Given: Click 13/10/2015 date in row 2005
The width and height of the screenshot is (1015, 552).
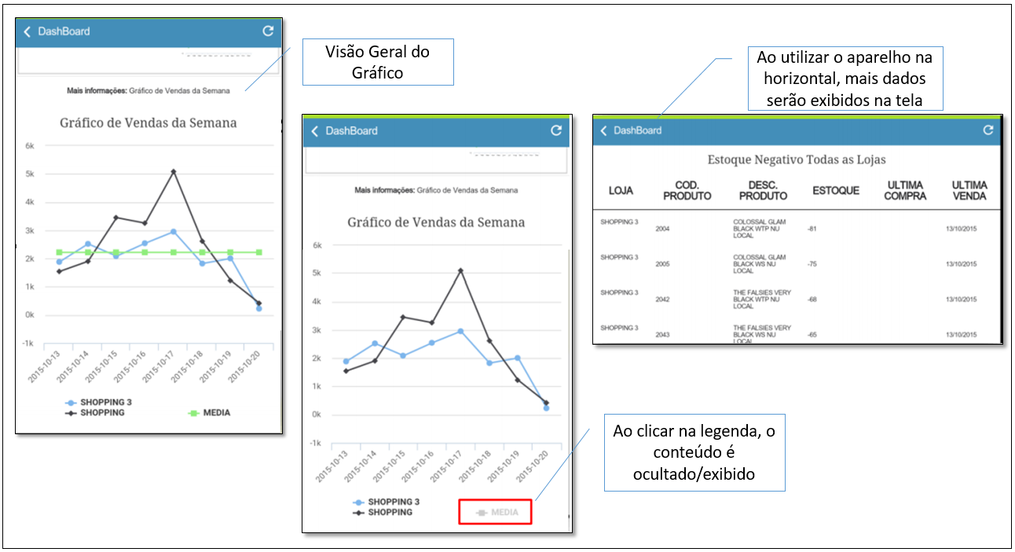Looking at the screenshot, I should [963, 264].
